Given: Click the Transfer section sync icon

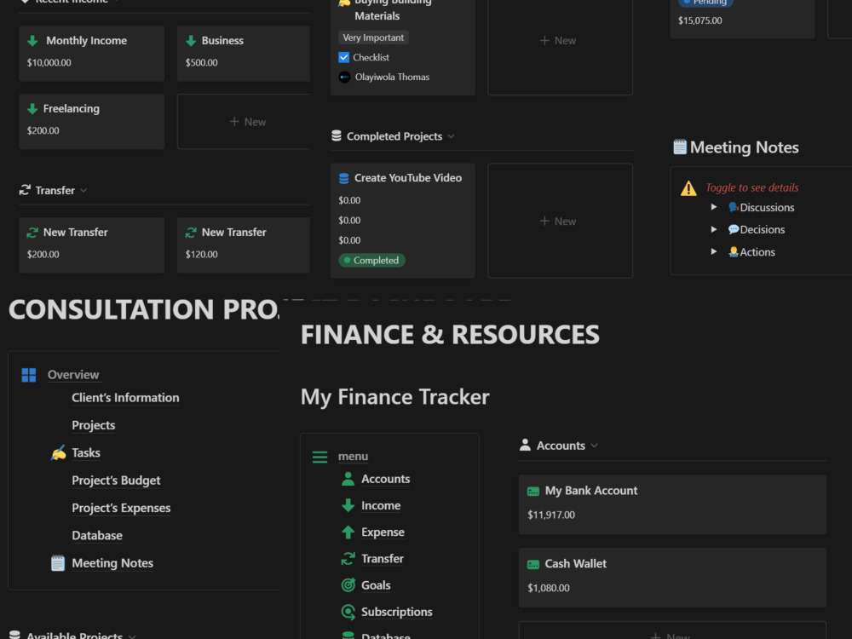Looking at the screenshot, I should pyautogui.click(x=25, y=190).
